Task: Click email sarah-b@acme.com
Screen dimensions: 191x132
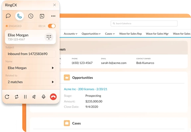Action: (114, 63)
